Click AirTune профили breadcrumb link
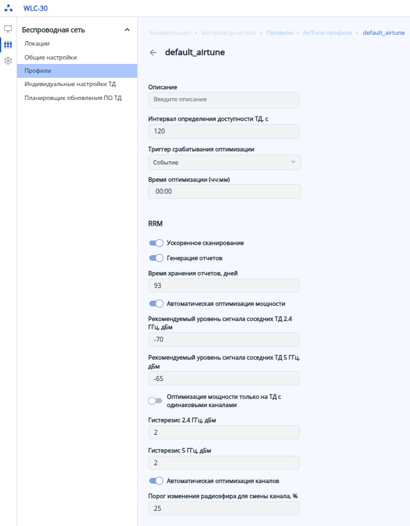 (327, 32)
